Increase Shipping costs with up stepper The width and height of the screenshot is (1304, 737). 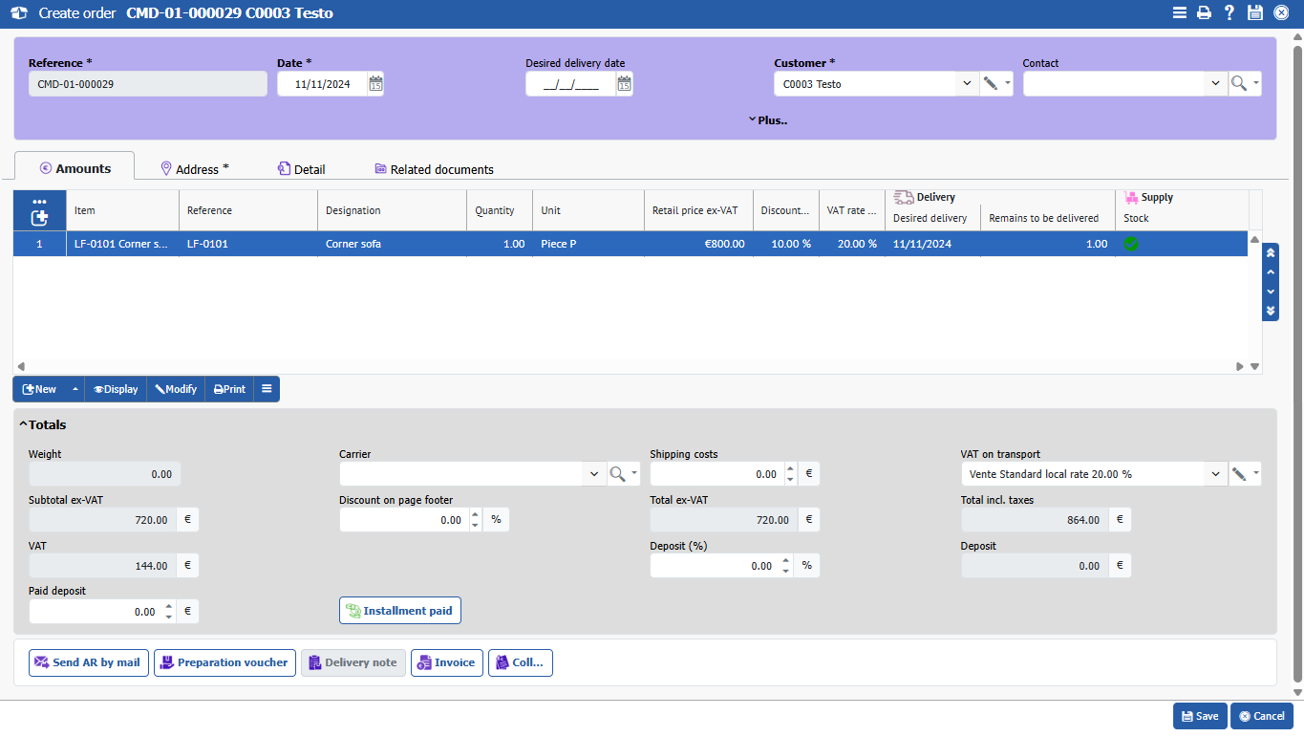pos(789,468)
